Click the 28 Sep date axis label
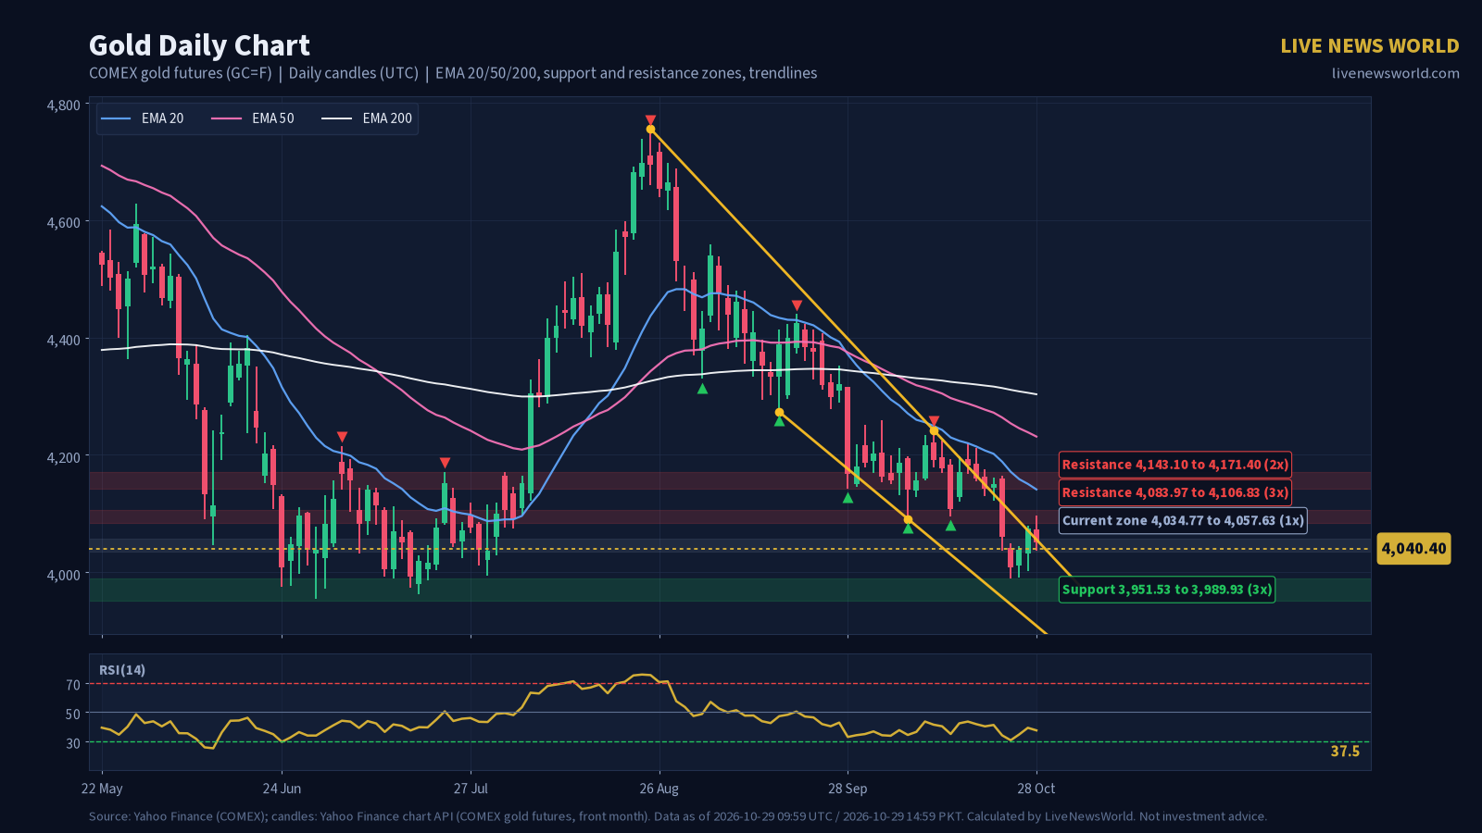The image size is (1482, 833). click(x=848, y=789)
